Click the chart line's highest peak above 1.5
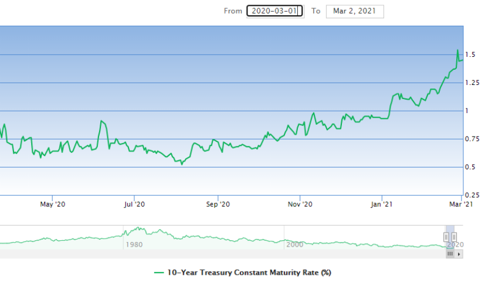This screenshot has height=283, width=485. pos(457,50)
